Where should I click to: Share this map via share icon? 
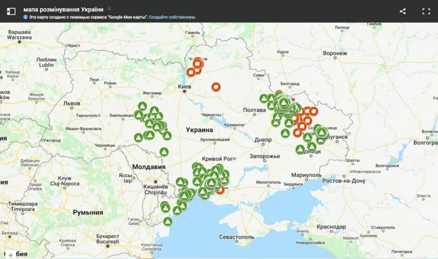[x=402, y=11]
